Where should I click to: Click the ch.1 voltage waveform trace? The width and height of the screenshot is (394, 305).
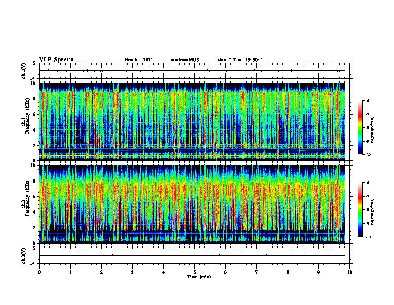(192, 71)
